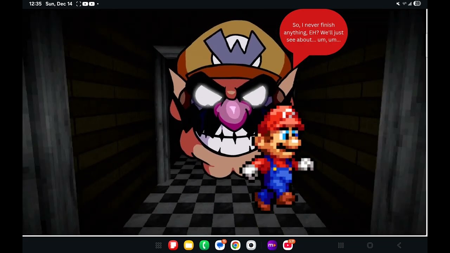Open the purple m video app

tap(272, 245)
